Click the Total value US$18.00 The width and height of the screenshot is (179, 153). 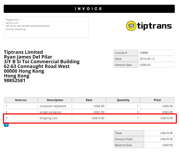pyautogui.click(x=159, y=133)
